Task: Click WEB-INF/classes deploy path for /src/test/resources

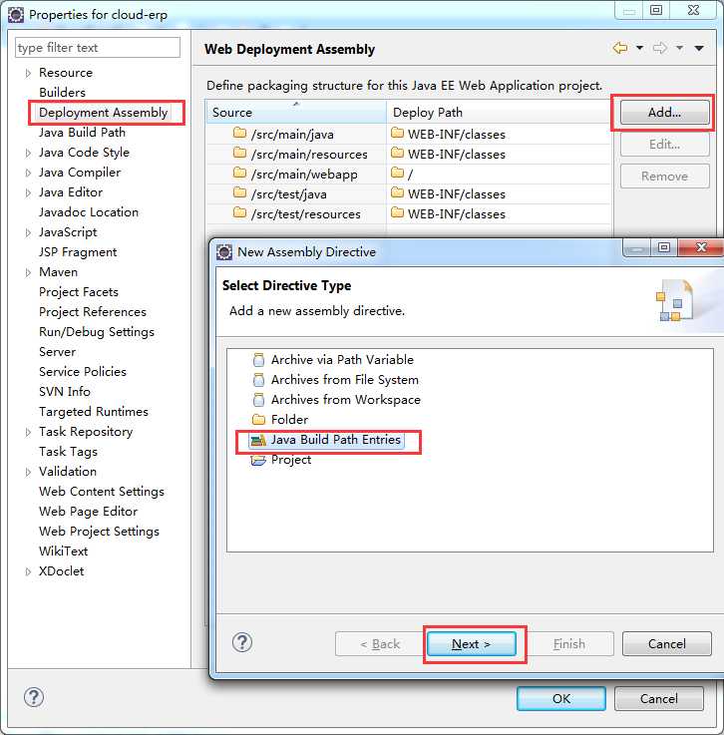Action: 457,213
